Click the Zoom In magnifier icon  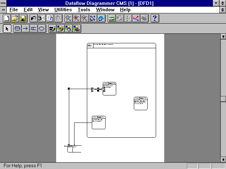[x=77, y=18]
